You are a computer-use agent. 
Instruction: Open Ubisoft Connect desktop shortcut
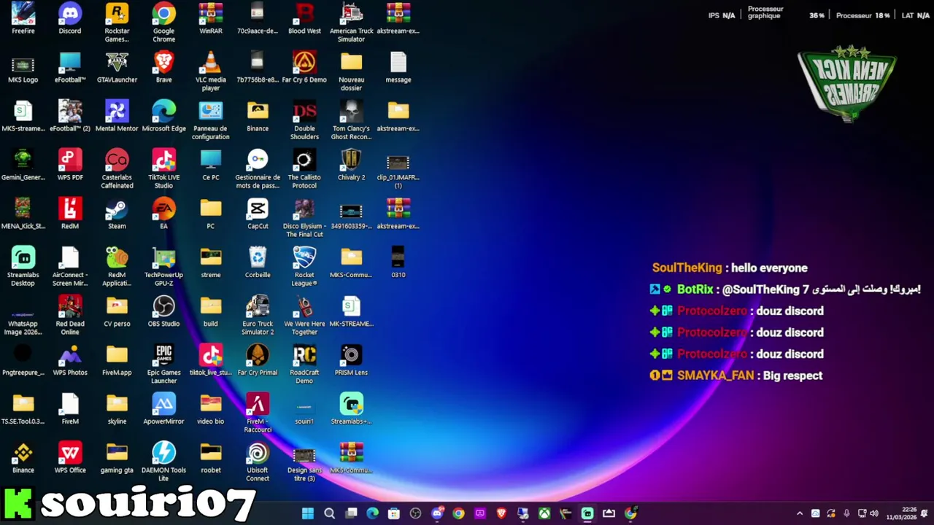(258, 462)
